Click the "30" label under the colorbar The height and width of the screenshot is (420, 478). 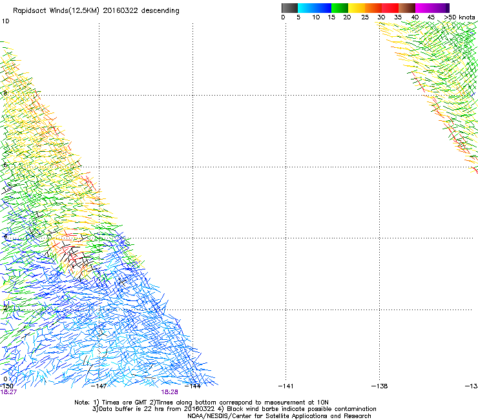381,17
